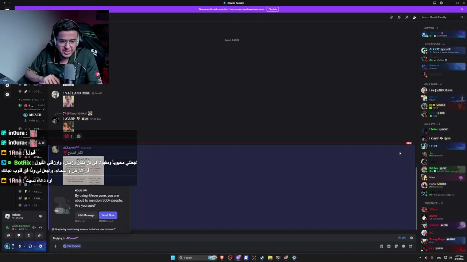Screen dimensions: 467x262
Task: Jump to new messages via NEW marker
Action: tap(409, 143)
